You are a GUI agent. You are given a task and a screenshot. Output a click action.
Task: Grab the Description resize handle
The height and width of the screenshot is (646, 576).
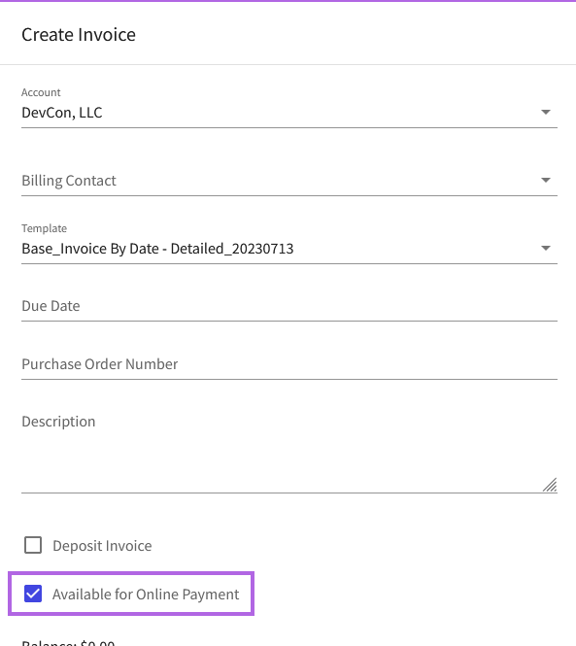[550, 485]
